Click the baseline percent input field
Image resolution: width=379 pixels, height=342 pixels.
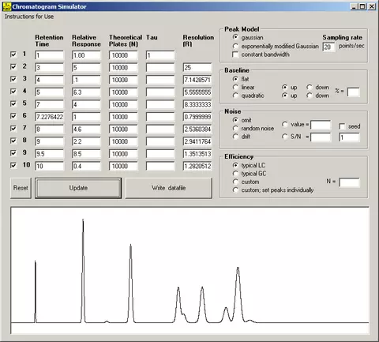pyautogui.click(x=354, y=92)
